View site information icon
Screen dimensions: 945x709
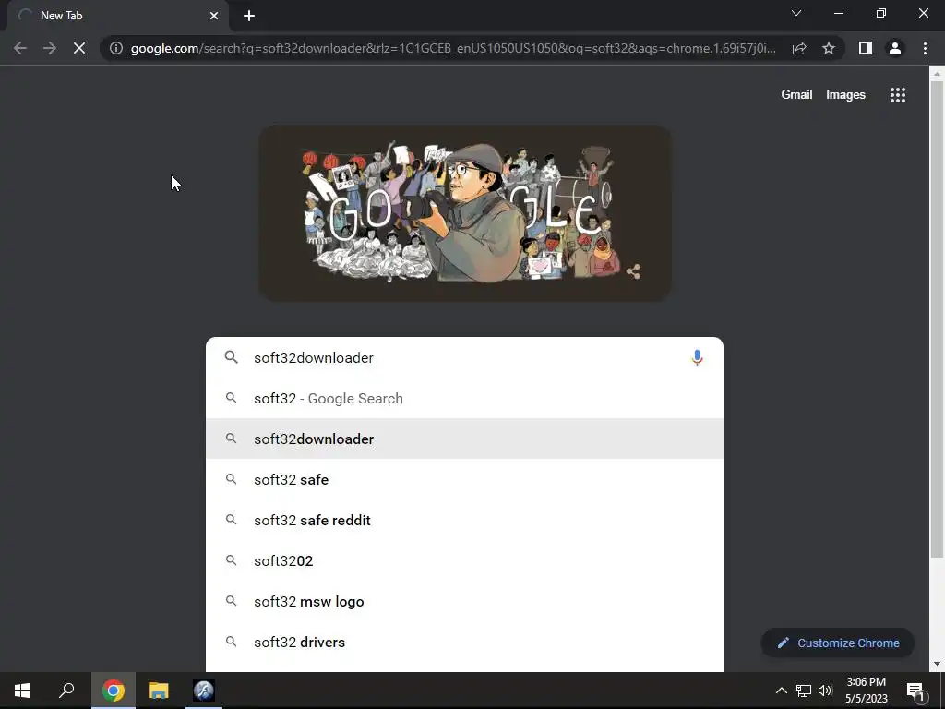click(x=115, y=48)
